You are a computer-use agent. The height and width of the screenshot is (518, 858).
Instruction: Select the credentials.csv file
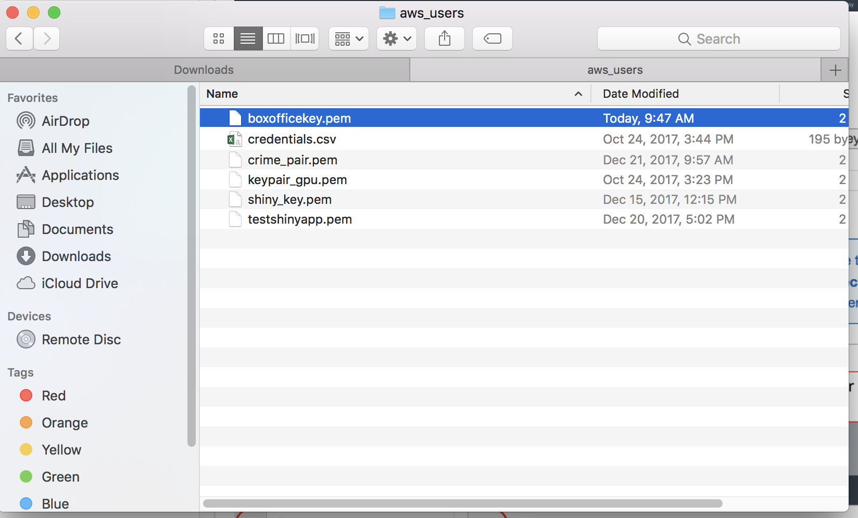coord(292,139)
